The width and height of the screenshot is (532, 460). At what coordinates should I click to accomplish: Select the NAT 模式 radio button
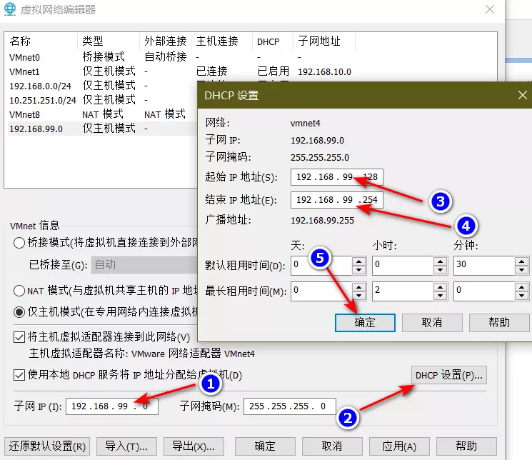(x=19, y=291)
